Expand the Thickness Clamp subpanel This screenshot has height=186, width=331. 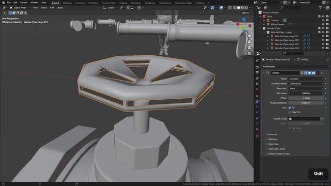[276, 149]
